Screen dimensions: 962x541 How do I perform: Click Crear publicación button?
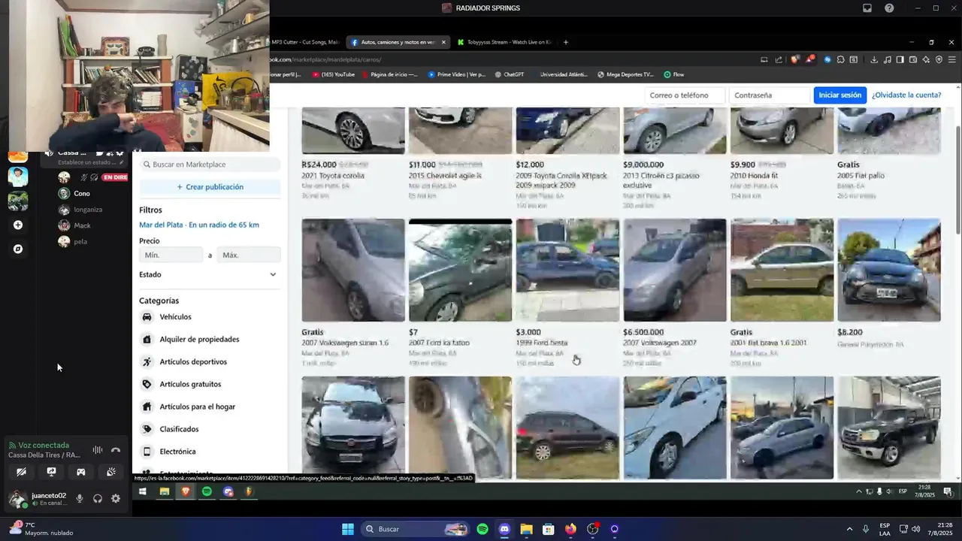tap(210, 186)
